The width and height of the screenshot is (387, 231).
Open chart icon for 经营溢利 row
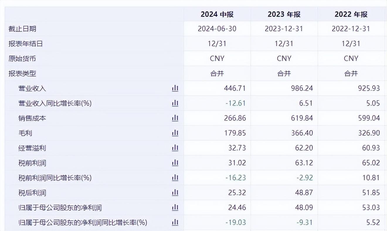tap(175, 148)
